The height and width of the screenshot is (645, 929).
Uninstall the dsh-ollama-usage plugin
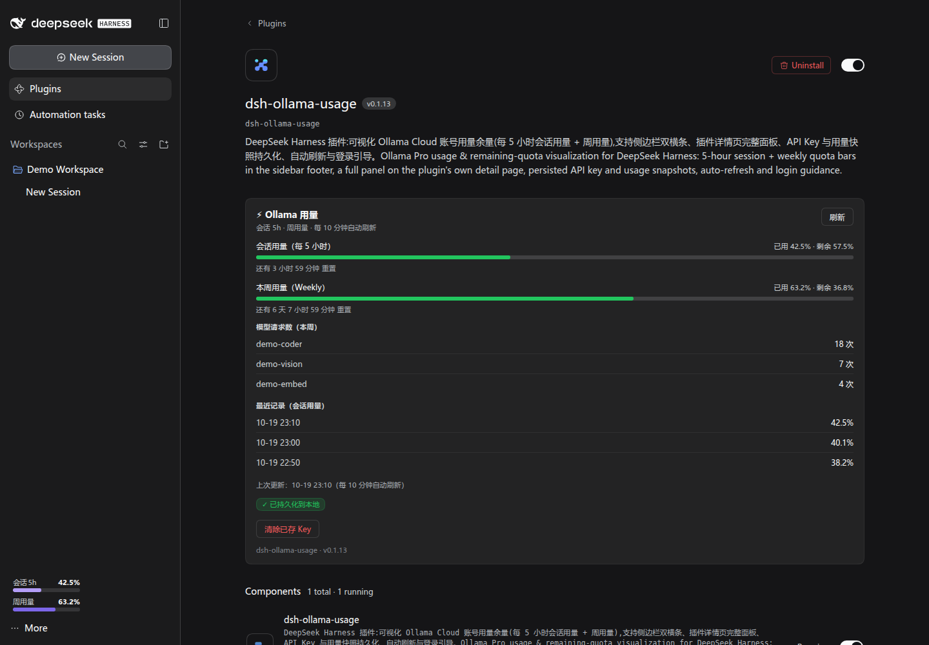pos(801,65)
